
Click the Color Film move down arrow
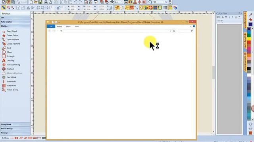click(x=226, y=17)
